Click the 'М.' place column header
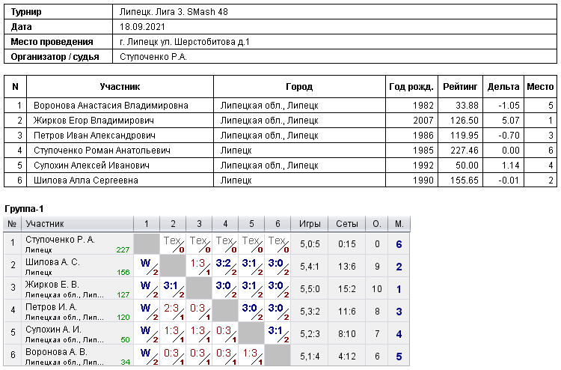This screenshot has width=561, height=370. coord(399,224)
